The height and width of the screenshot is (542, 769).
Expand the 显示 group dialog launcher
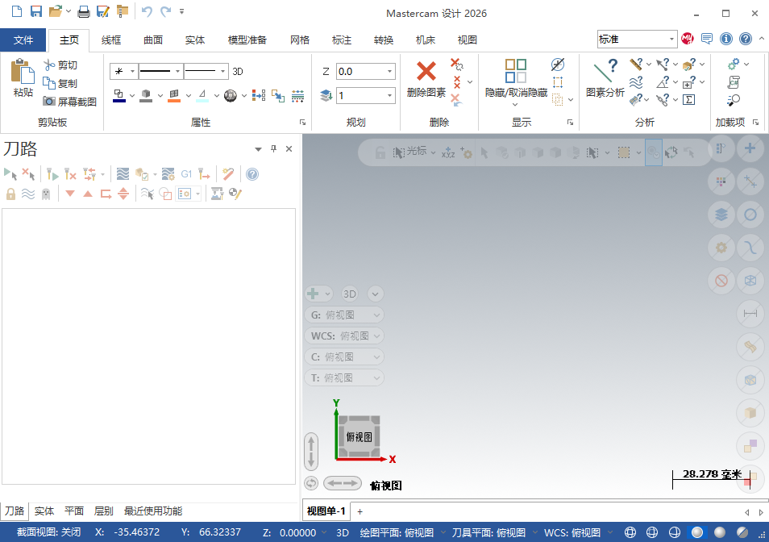(x=570, y=123)
